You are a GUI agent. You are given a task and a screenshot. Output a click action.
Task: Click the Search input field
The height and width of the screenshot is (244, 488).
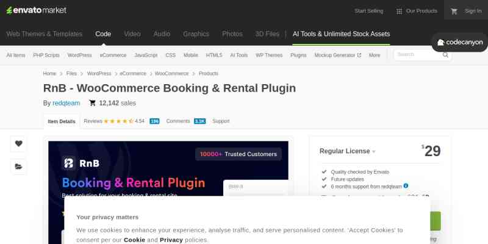[417, 55]
